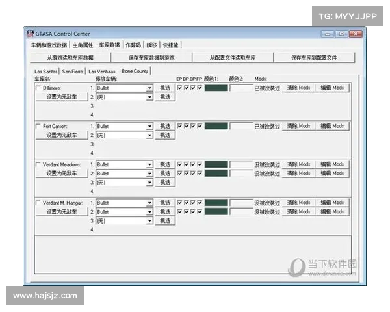The width and height of the screenshot is (390, 312).
Task: Click 保存车库到配置文件 button
Action: (x=314, y=57)
